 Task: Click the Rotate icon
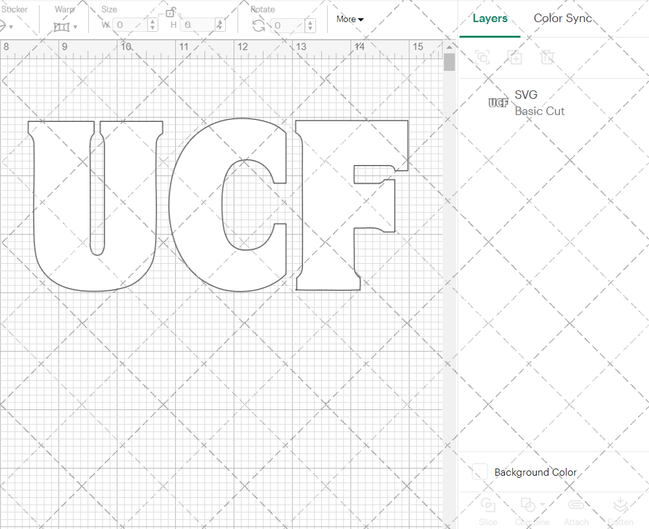click(259, 26)
